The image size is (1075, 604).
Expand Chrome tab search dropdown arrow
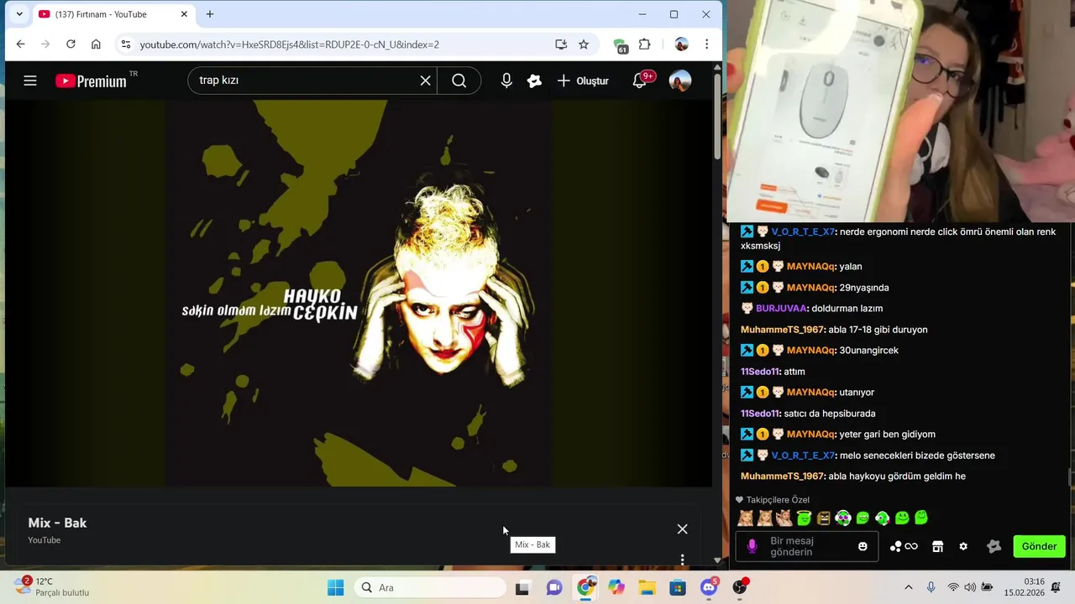(19, 14)
